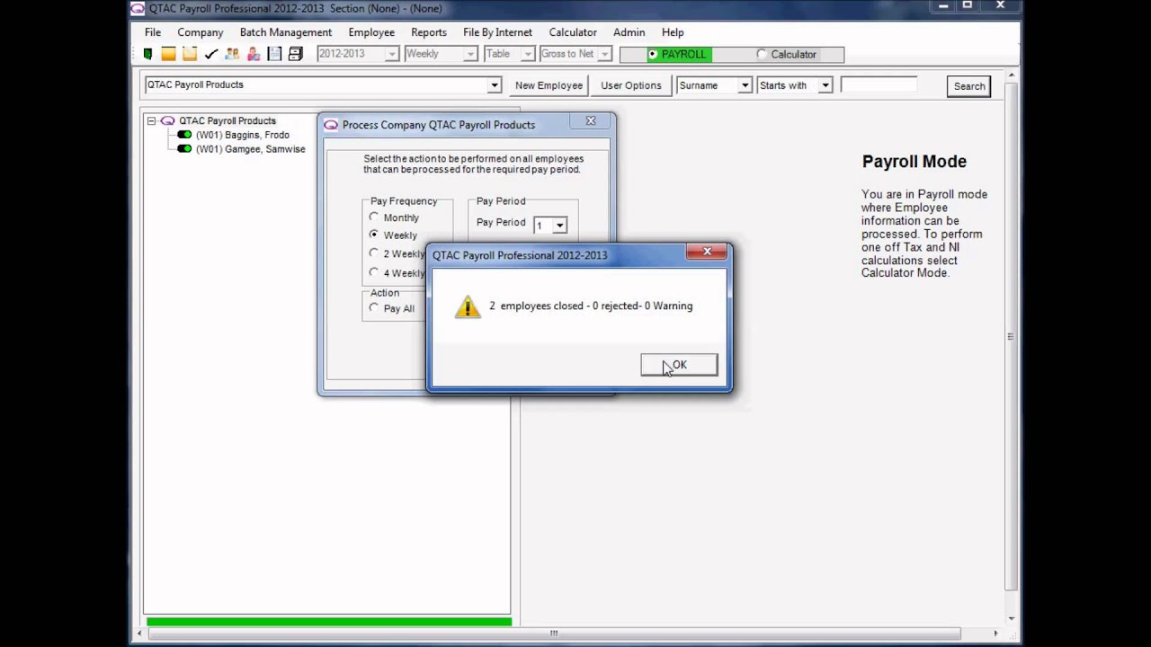Collapse the QTAC Payroll Products tree node
This screenshot has width=1151, height=647.
coord(152,120)
